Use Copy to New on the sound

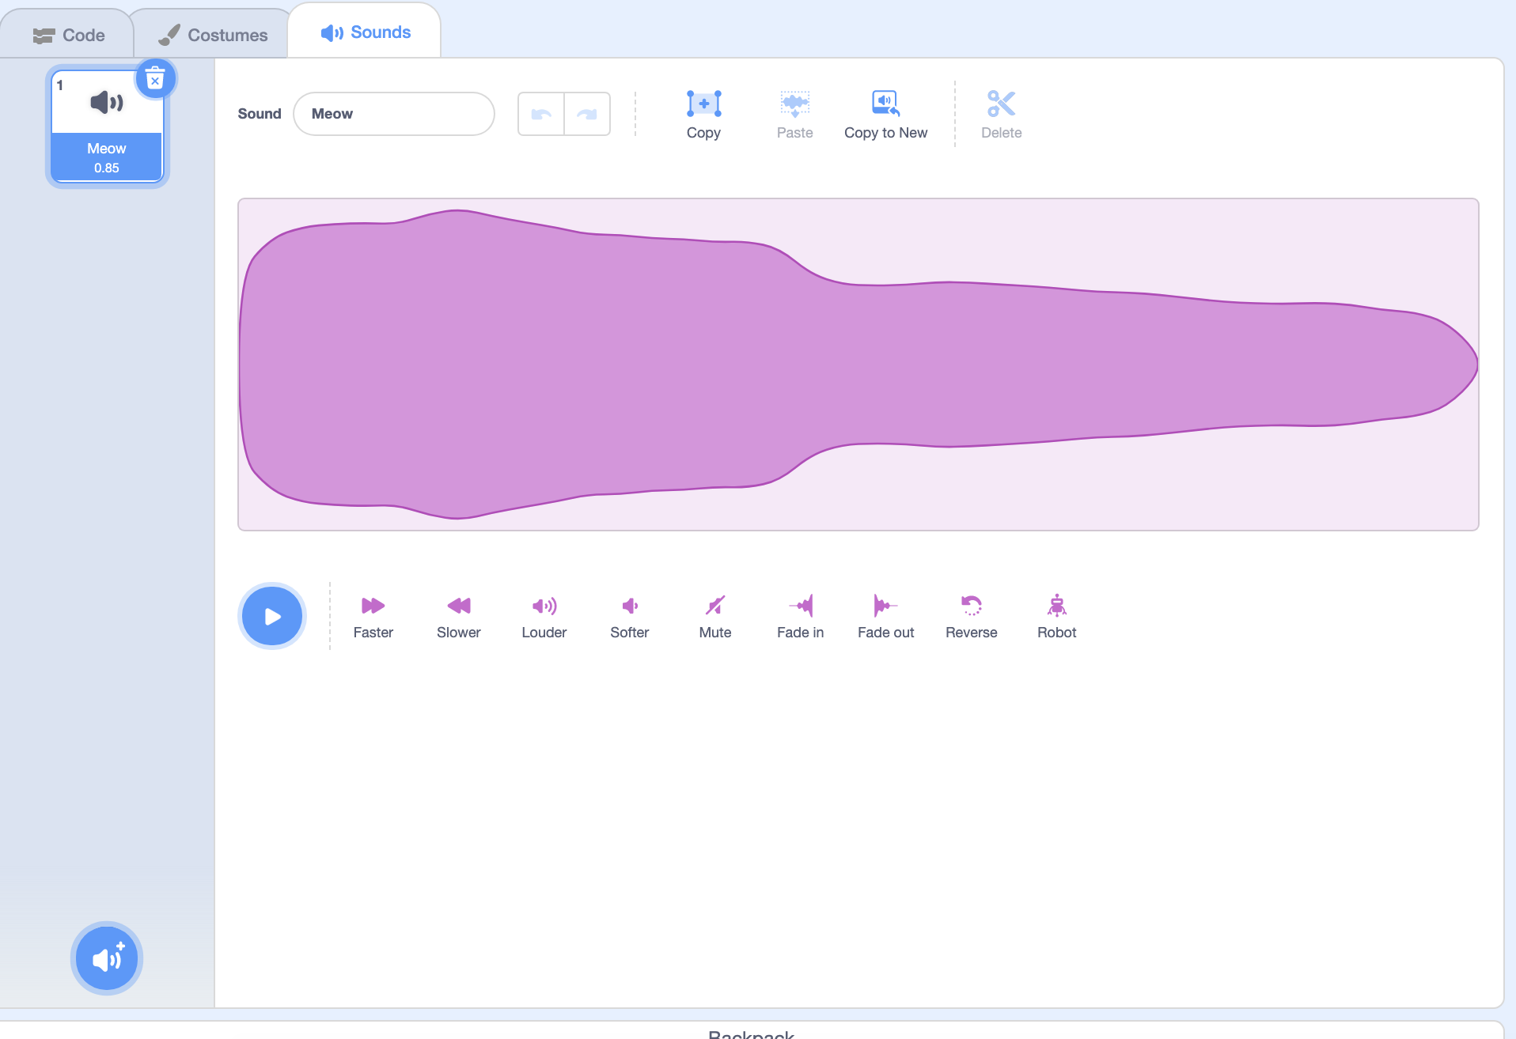(x=885, y=113)
